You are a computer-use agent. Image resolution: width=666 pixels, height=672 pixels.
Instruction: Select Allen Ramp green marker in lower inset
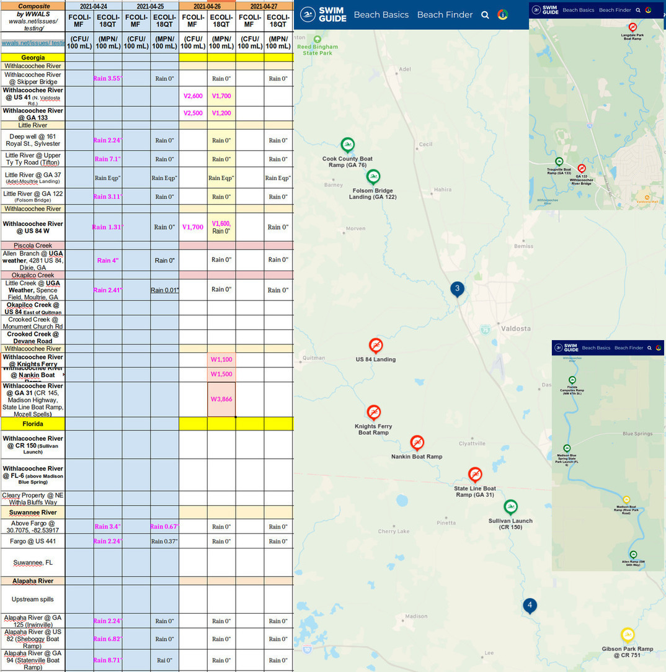633,555
